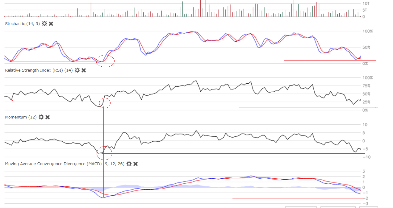Delete the Momentum (12) indicator
393x208 pixels.
coord(48,117)
